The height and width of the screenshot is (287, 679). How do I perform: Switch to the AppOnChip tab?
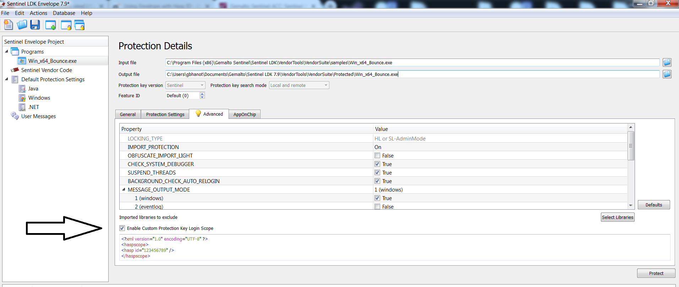(245, 114)
